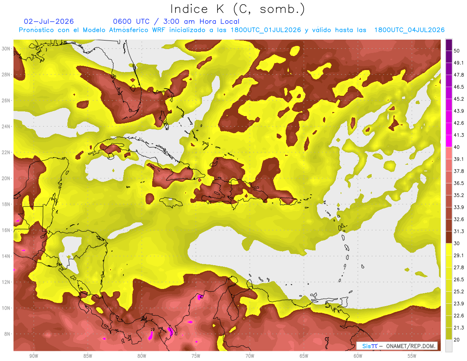Viewport: 467px width, 361px height.
Task: Click the '49.1' color scale value
Action: pyautogui.click(x=459, y=63)
